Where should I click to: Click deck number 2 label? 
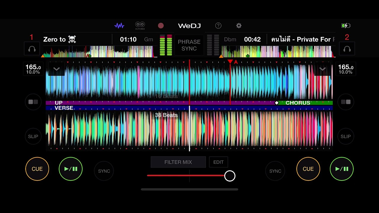click(347, 37)
